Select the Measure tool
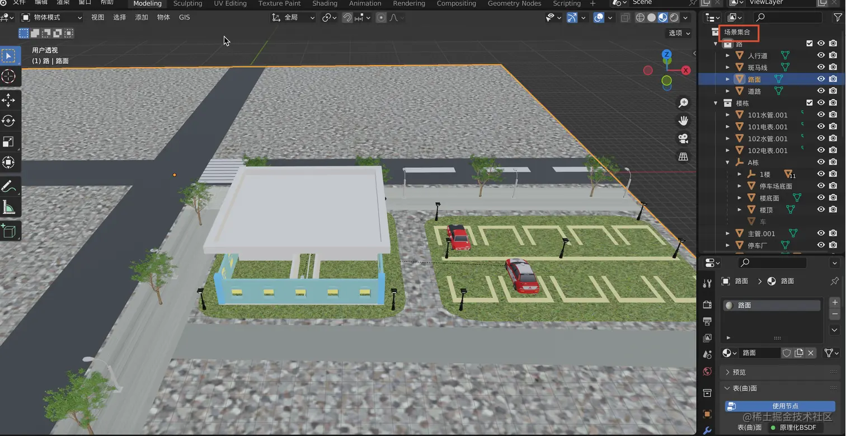 click(x=9, y=208)
